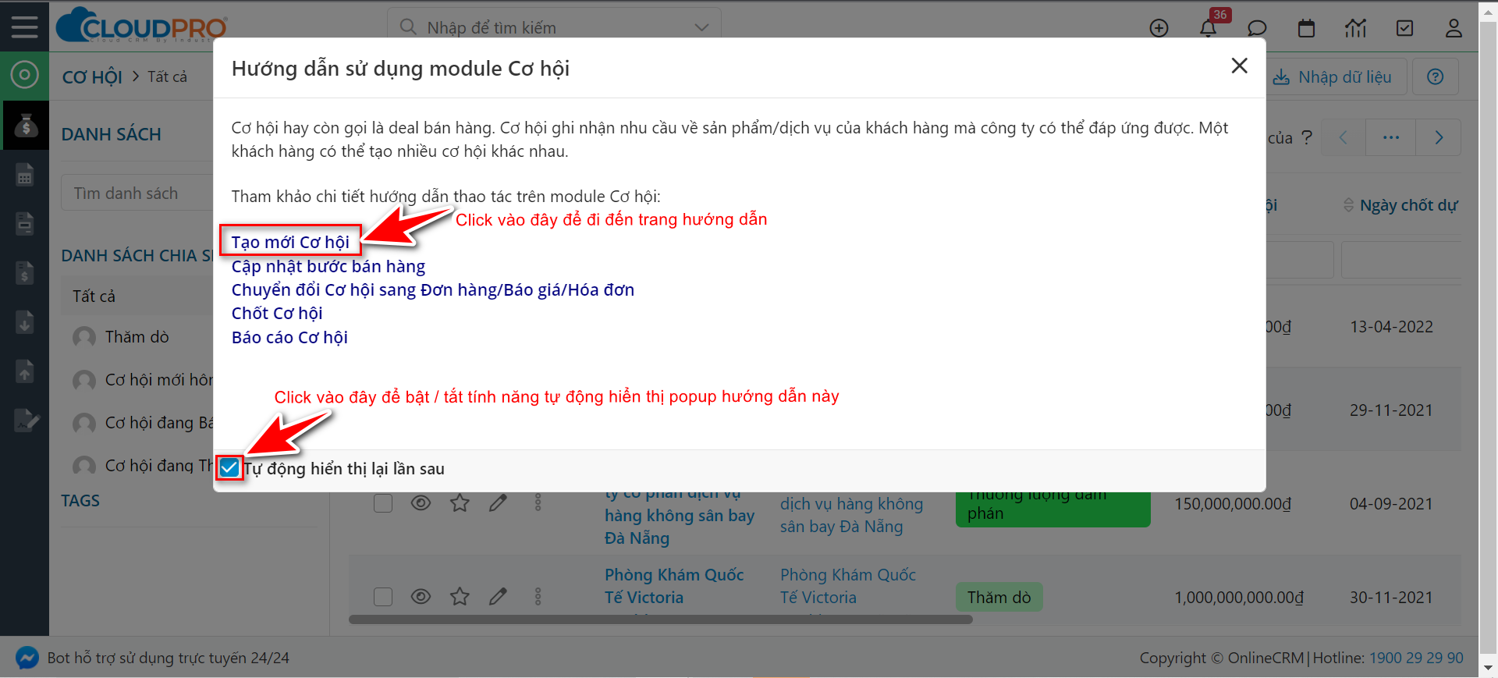Click the edit document sidebar icon
The height and width of the screenshot is (678, 1498).
(x=27, y=421)
